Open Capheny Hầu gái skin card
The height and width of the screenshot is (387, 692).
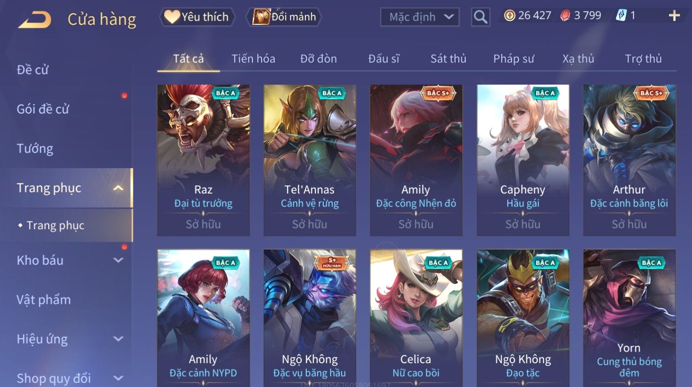(x=523, y=160)
